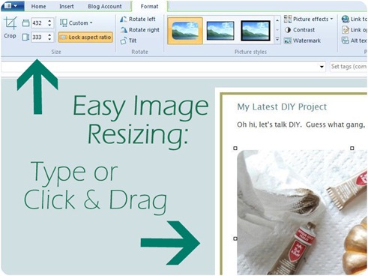Select the Format tab
Image resolution: width=368 pixels, height=276 pixels.
pyautogui.click(x=149, y=7)
